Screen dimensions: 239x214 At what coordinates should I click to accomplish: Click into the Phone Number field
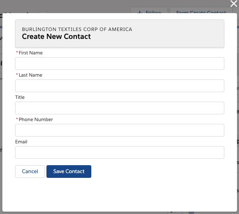119,130
